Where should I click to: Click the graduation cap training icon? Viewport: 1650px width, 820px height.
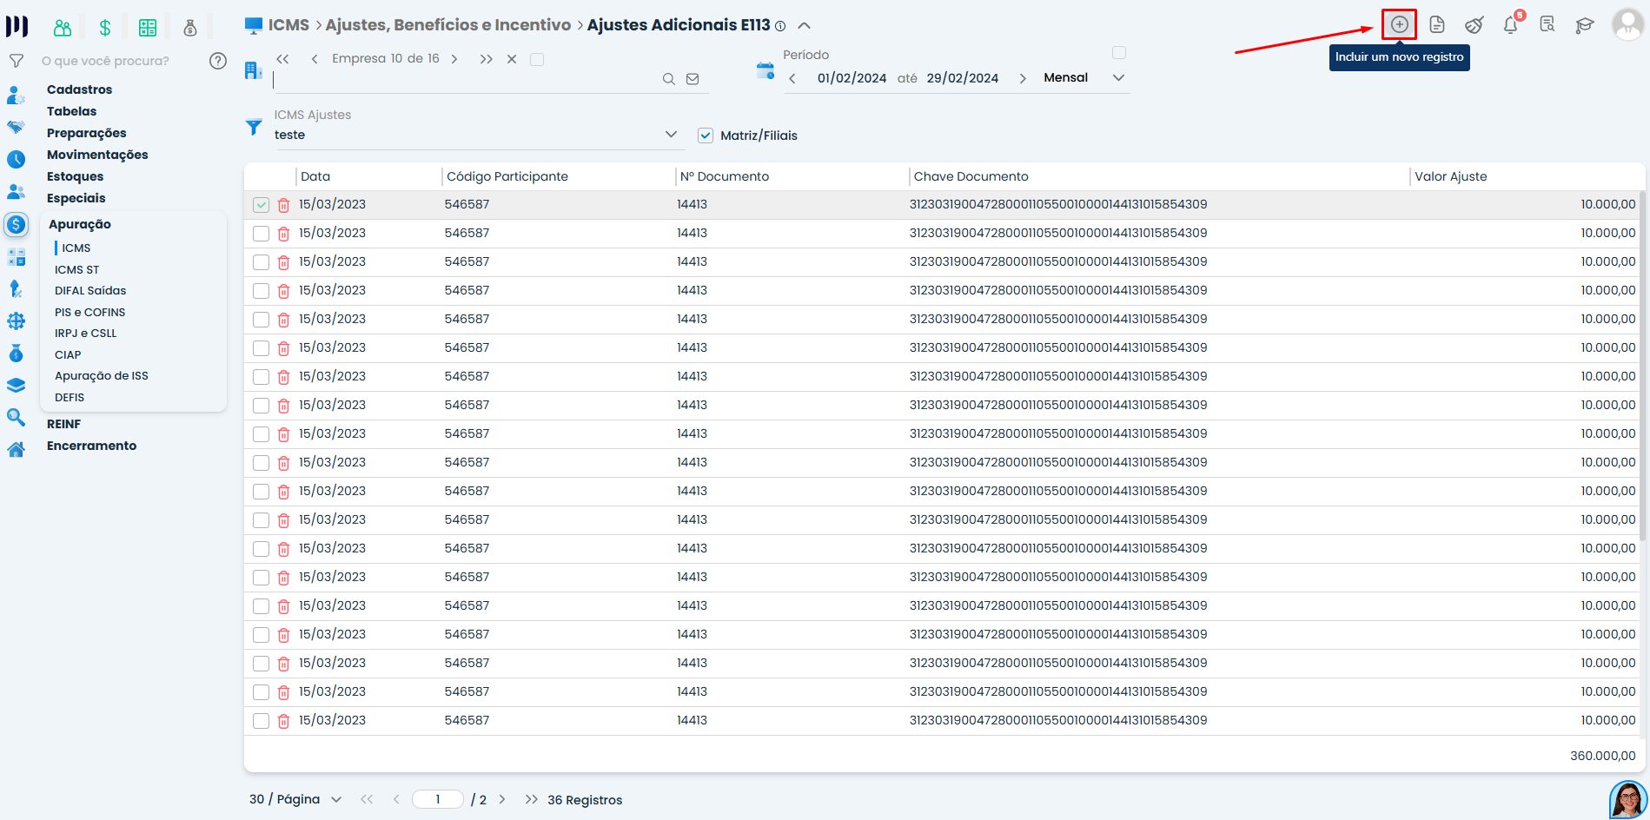point(1585,24)
